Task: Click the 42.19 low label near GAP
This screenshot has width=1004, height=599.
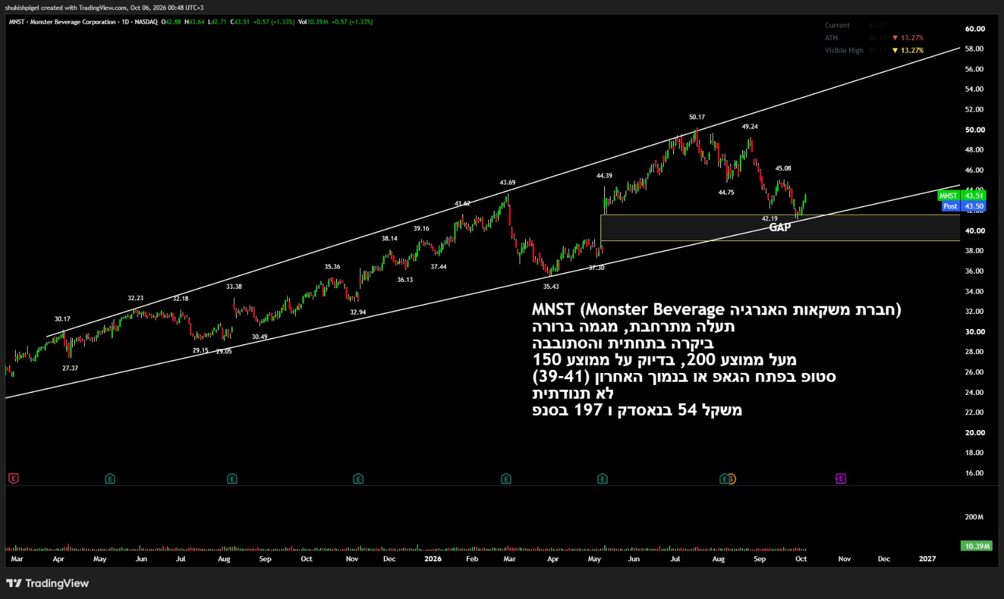Action: (x=769, y=219)
